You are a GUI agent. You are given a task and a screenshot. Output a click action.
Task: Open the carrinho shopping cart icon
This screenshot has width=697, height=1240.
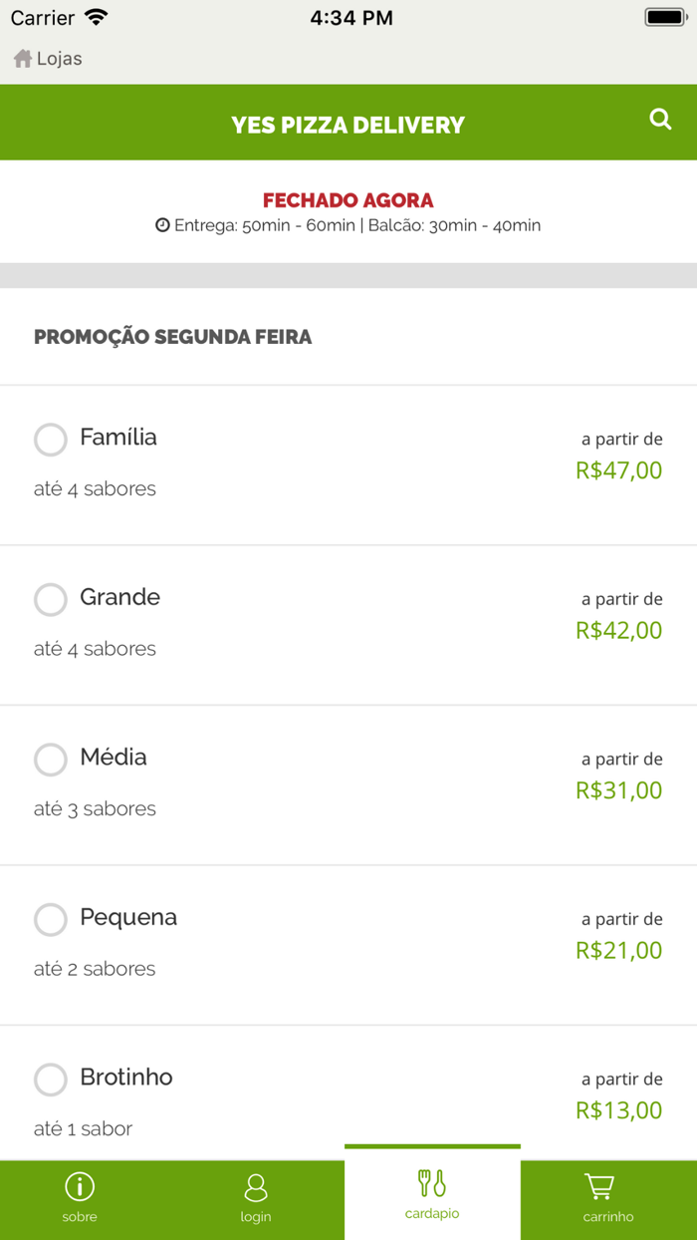click(x=598, y=1187)
